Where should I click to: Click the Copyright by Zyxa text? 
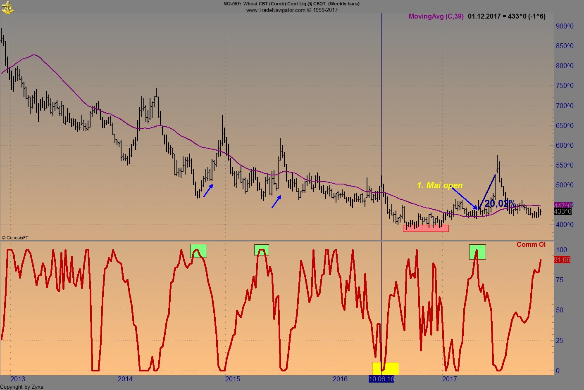click(x=21, y=387)
